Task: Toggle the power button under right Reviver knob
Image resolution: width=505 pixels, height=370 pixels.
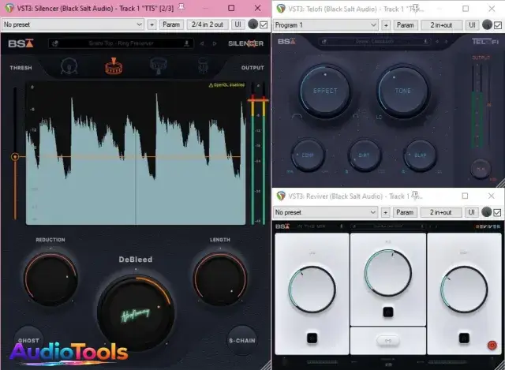Action: point(464,338)
